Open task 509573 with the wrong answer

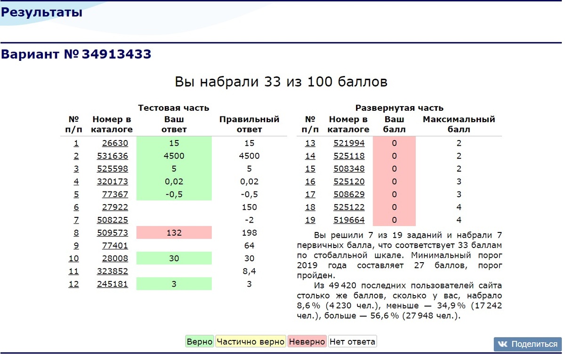coord(113,232)
